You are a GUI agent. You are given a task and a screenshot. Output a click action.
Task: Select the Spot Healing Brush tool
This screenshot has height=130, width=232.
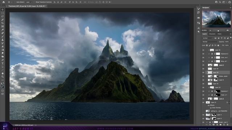point(3,33)
